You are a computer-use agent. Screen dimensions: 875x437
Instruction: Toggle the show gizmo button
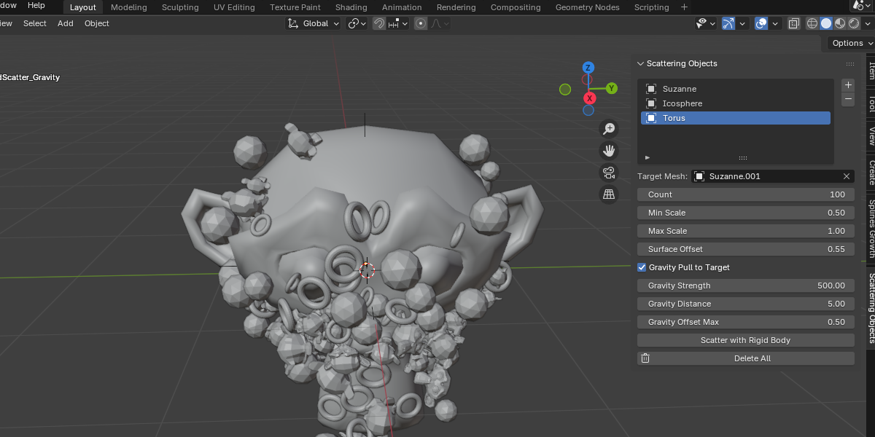point(728,23)
